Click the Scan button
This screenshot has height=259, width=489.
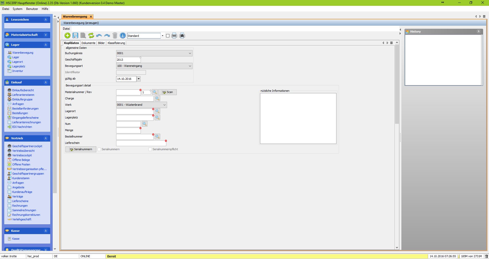pos(168,92)
